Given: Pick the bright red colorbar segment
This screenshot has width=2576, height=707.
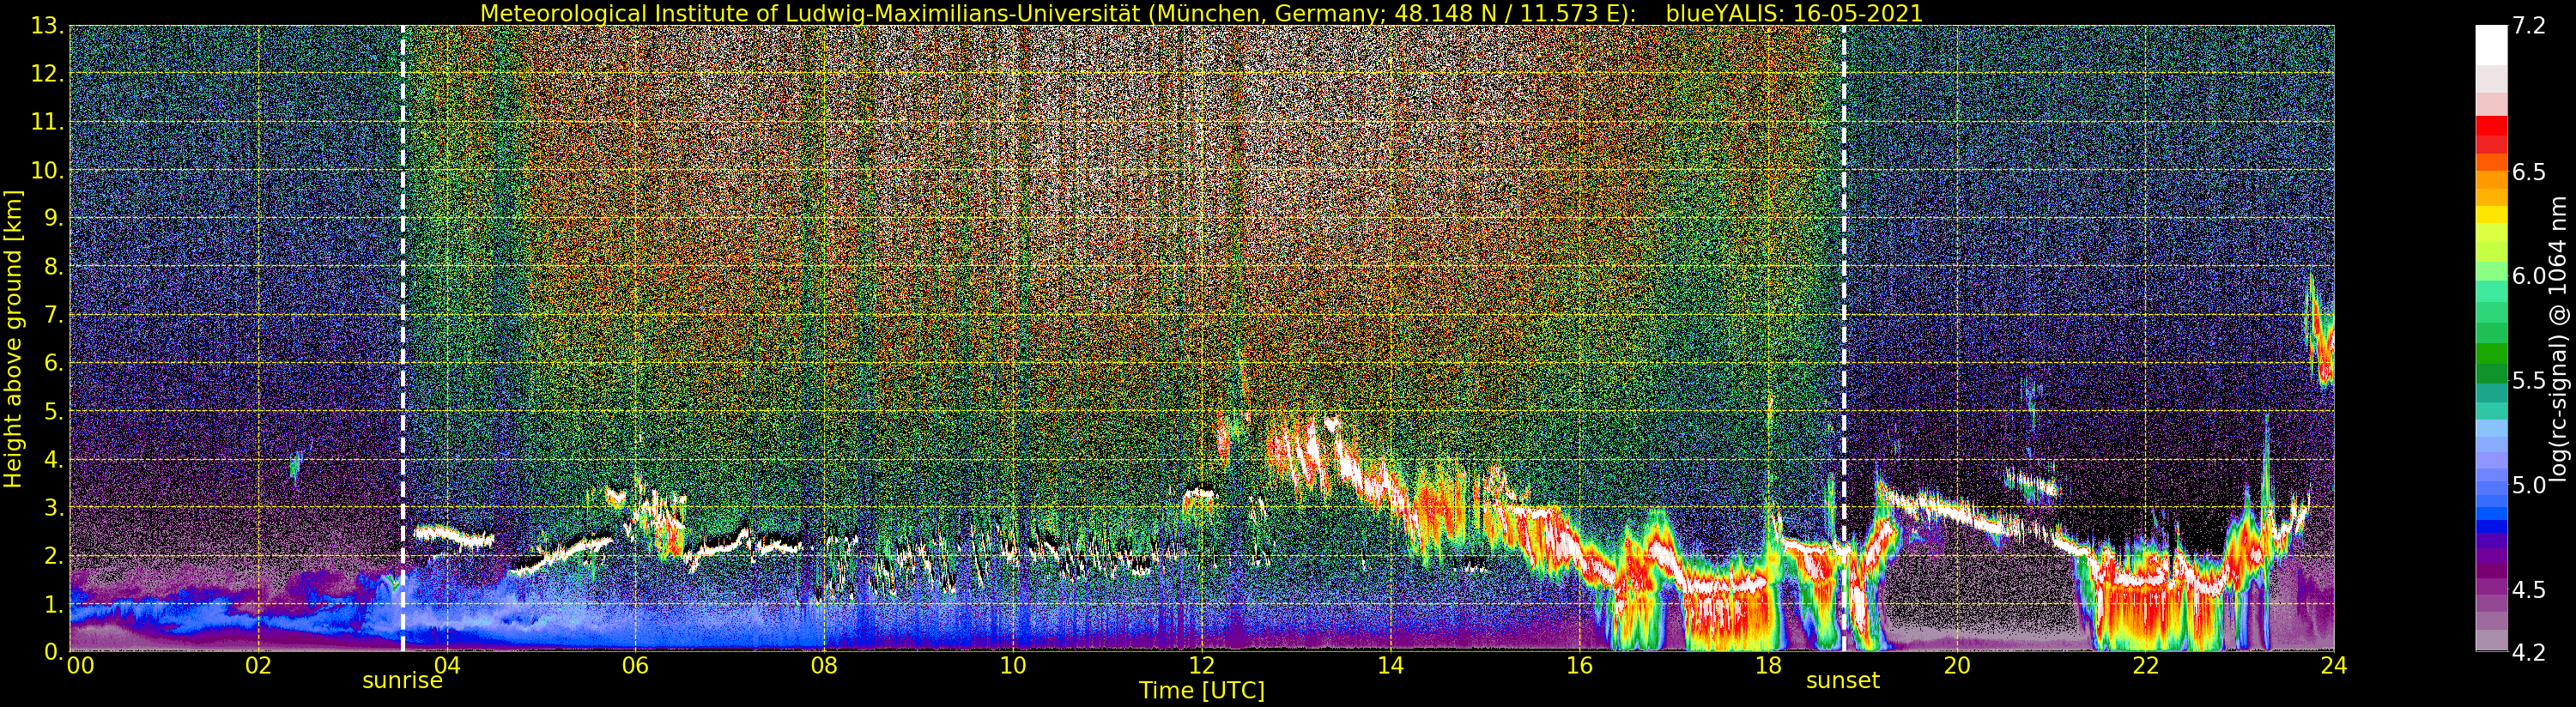Looking at the screenshot, I should point(2491,126).
